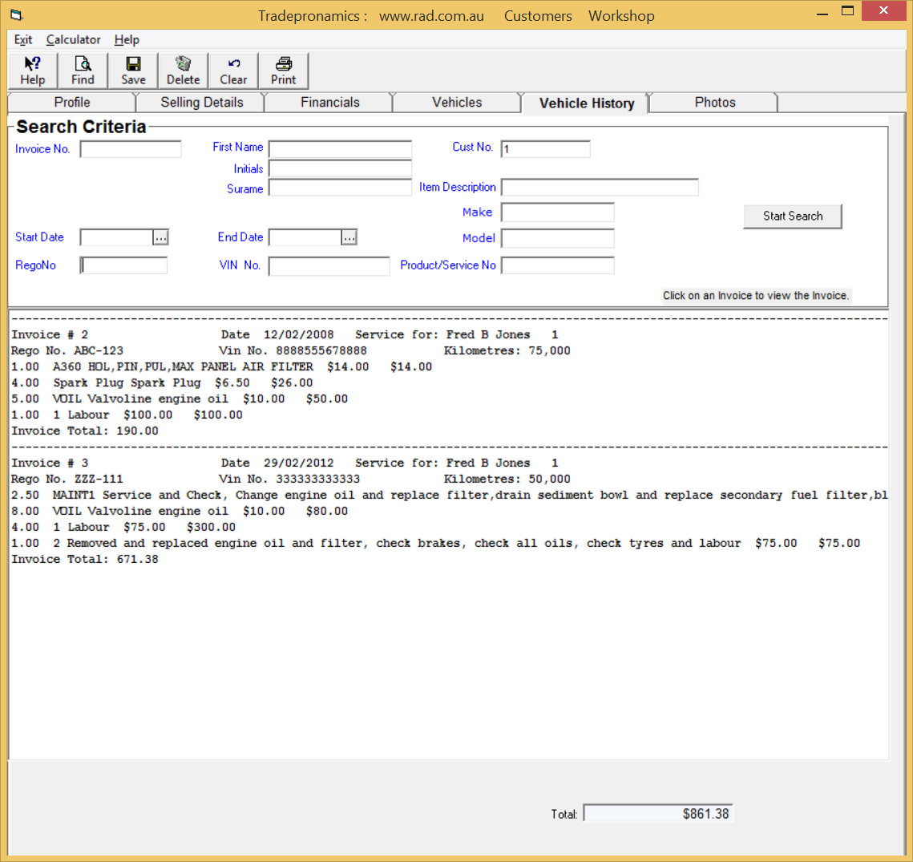This screenshot has height=862, width=913.
Task: Select the Invoice # 2 header line
Action: (x=50, y=334)
